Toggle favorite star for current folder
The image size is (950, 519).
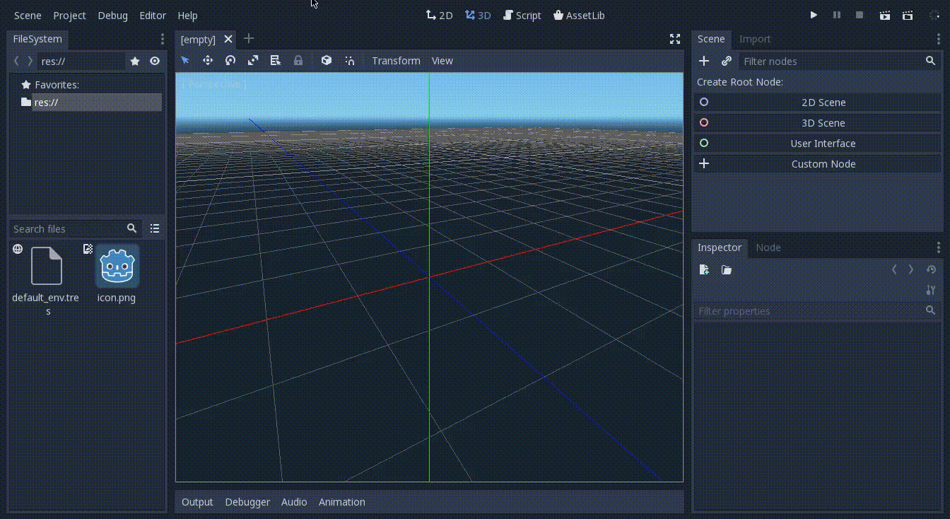tap(135, 62)
